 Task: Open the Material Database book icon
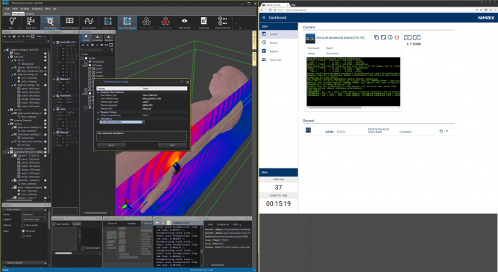click(x=69, y=23)
